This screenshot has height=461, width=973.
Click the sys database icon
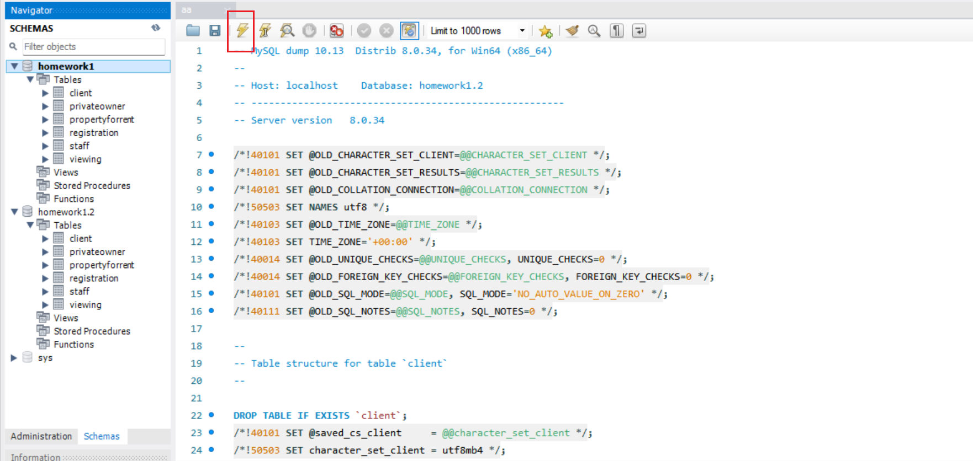(x=27, y=357)
